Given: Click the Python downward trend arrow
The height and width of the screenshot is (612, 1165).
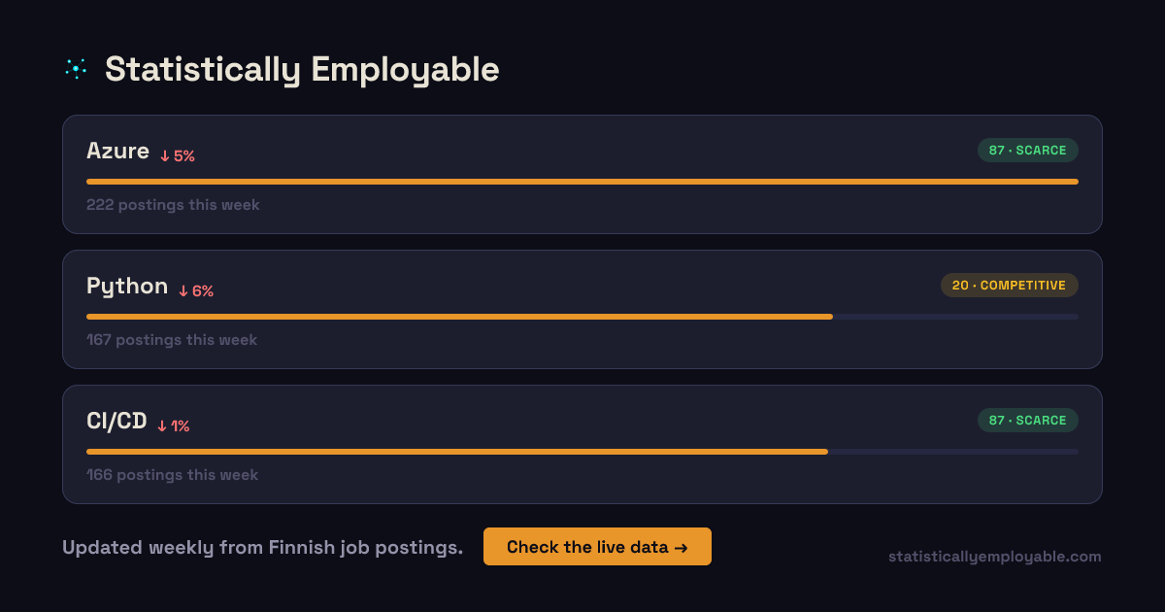Looking at the screenshot, I should (183, 291).
